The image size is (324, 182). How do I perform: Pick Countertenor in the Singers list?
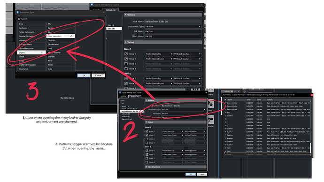(x=61, y=45)
